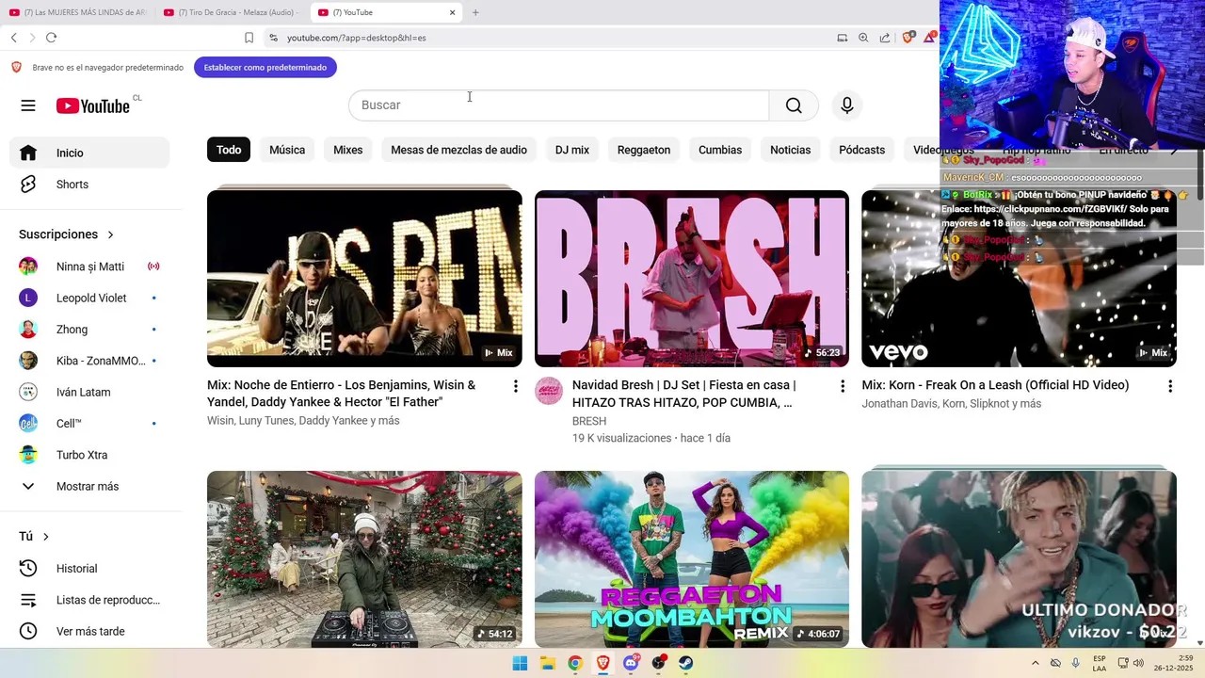Image resolution: width=1205 pixels, height=678 pixels.
Task: Open Reggaeton Moombahton Remix thumbnail
Action: pos(692,559)
